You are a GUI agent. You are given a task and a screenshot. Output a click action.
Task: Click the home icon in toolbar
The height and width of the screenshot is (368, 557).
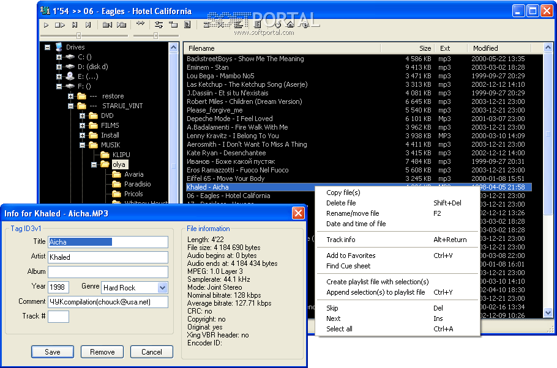click(x=290, y=24)
